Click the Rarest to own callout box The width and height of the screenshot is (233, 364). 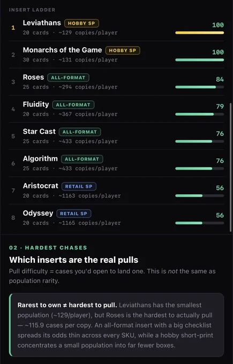tap(117, 325)
